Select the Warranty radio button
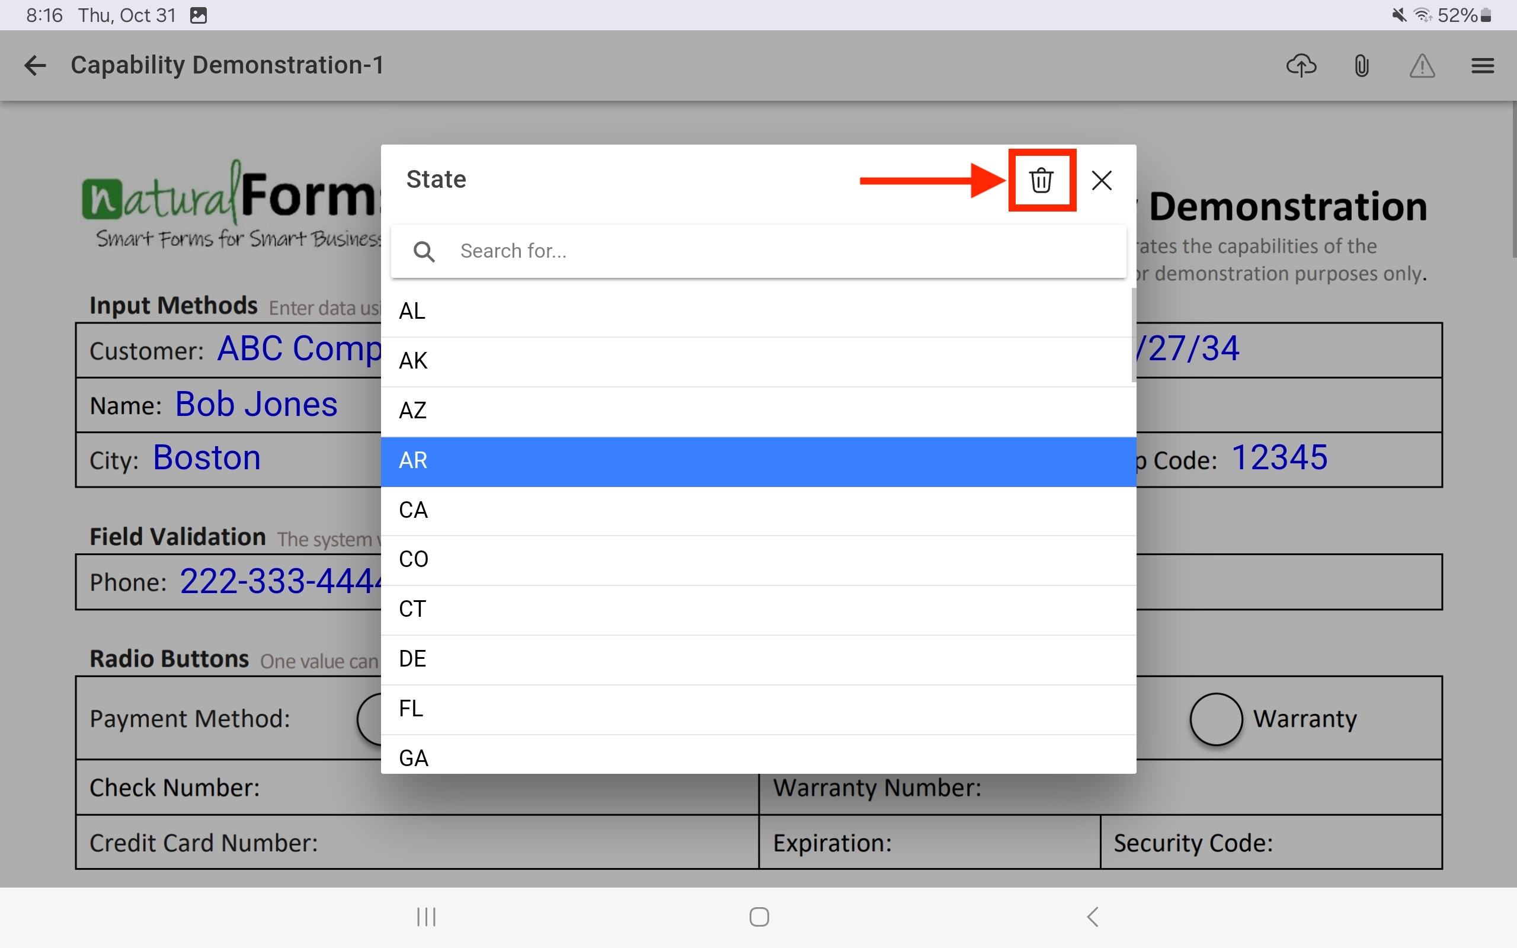The height and width of the screenshot is (948, 1517). click(x=1216, y=719)
